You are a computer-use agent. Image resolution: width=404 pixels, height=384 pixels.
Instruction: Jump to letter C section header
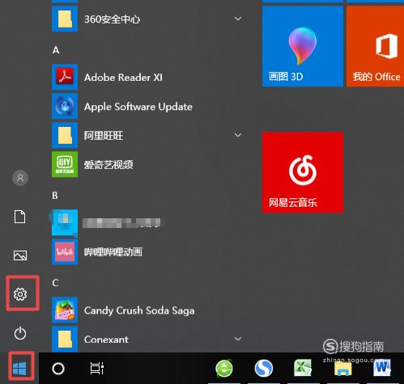coord(55,283)
